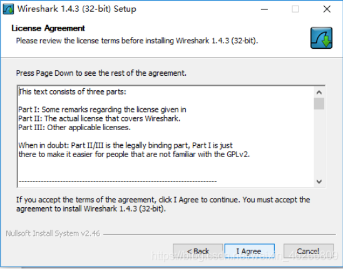Click the 'When in doubt' sentence in license text
The height and width of the screenshot is (271, 343).
click(x=134, y=150)
